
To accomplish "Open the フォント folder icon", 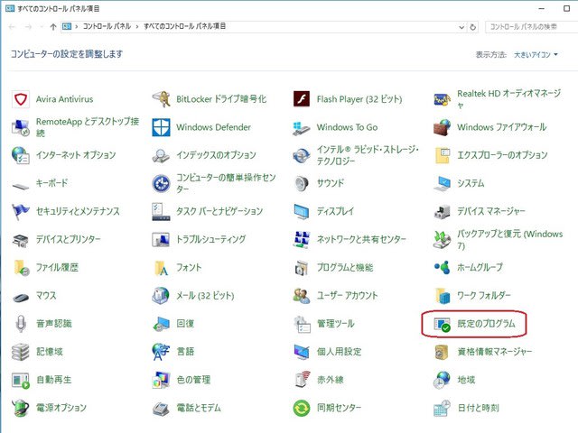I will tap(161, 267).
